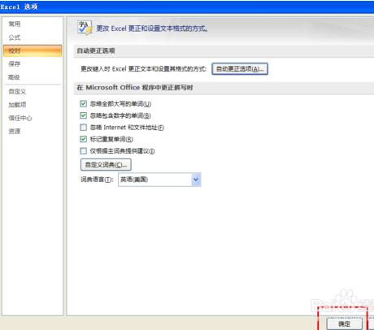The image size is (374, 330).
Task: Click the 英语(美国) language combo box
Action: tap(159, 180)
